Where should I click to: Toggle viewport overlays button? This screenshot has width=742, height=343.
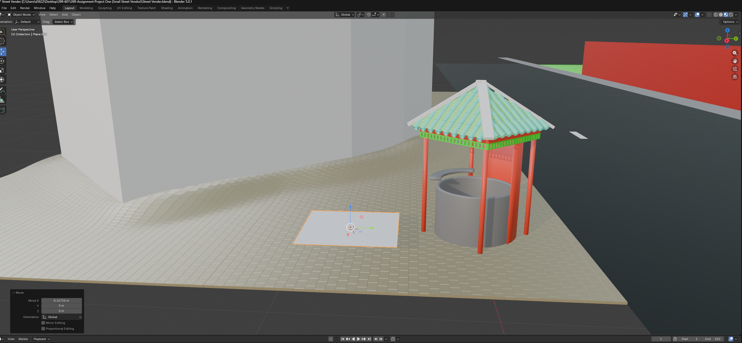pos(697,15)
